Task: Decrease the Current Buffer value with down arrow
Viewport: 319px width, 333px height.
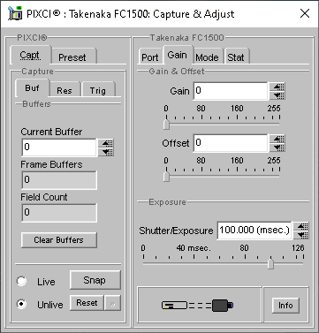Action: pos(106,152)
